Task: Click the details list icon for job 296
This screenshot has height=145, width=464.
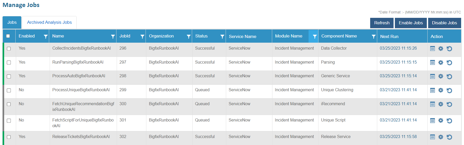Action: click(432, 49)
